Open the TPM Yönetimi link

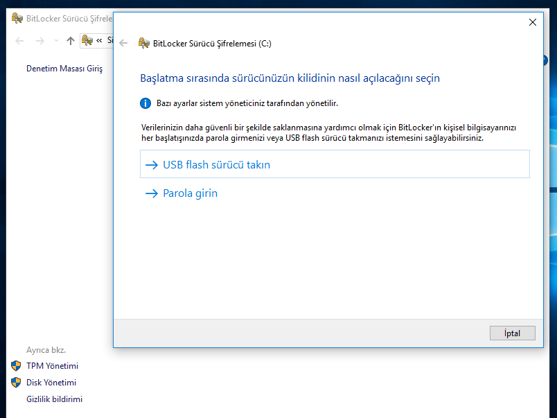coord(52,366)
